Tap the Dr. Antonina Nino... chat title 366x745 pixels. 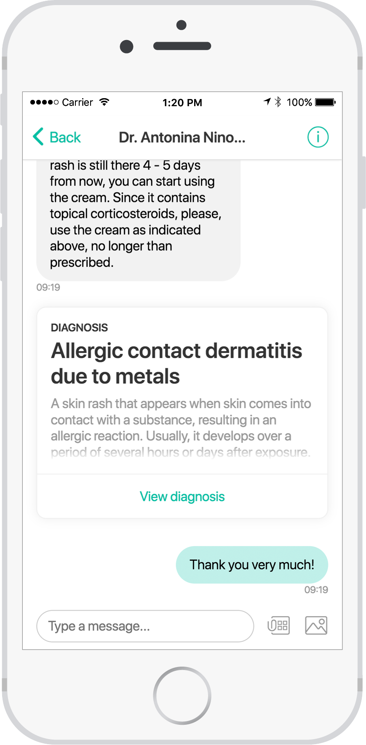point(182,137)
